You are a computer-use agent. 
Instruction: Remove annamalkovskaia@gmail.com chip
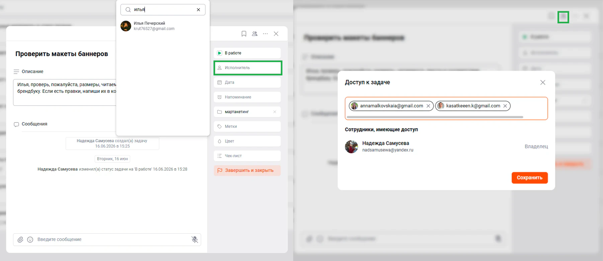tap(428, 106)
